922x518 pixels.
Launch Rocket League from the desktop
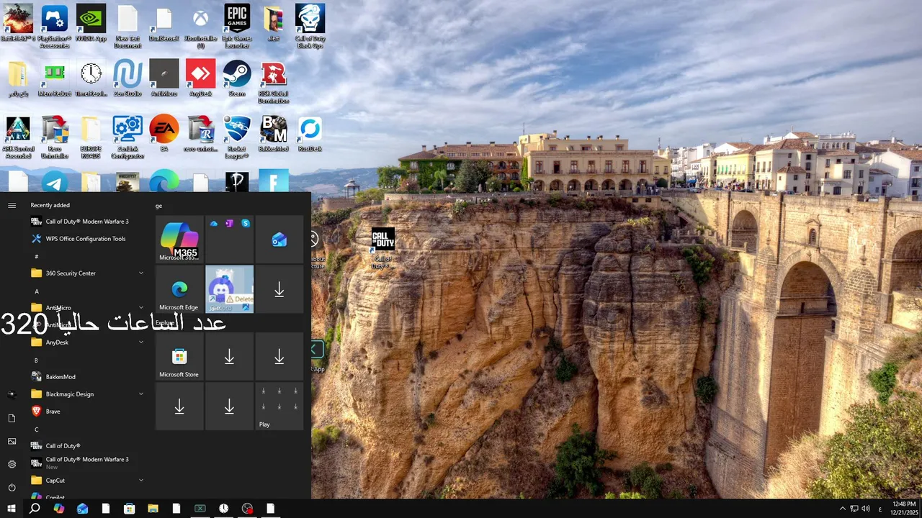(237, 137)
